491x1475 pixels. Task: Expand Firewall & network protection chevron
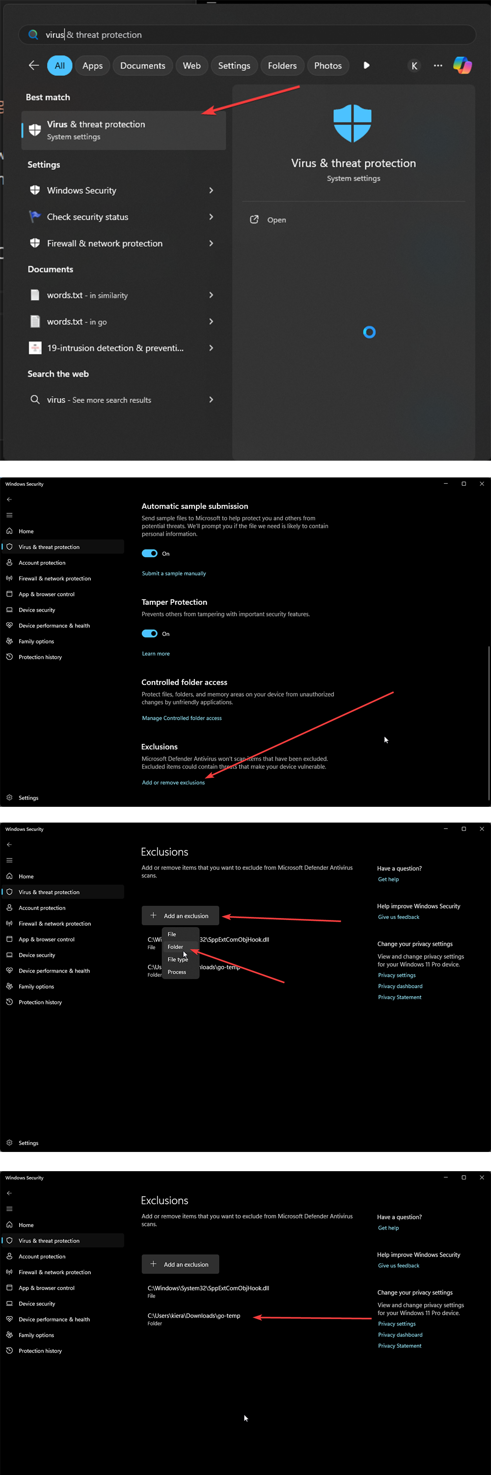click(211, 243)
